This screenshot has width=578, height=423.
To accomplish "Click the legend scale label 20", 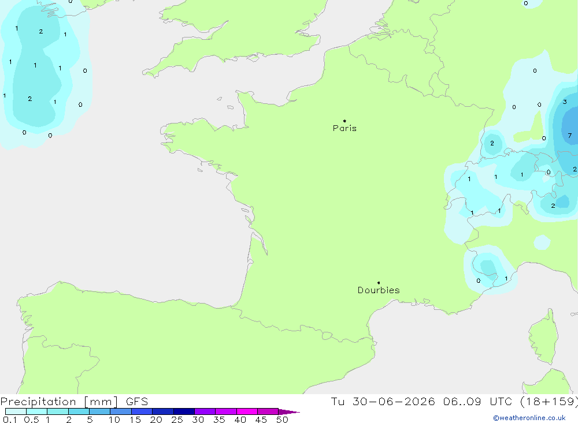I will pos(156,420).
